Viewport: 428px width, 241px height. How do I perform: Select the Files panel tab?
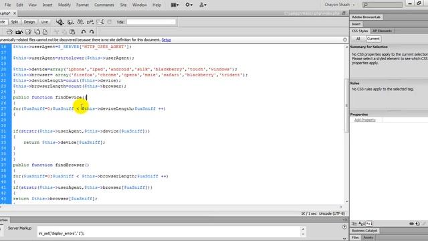355,238
